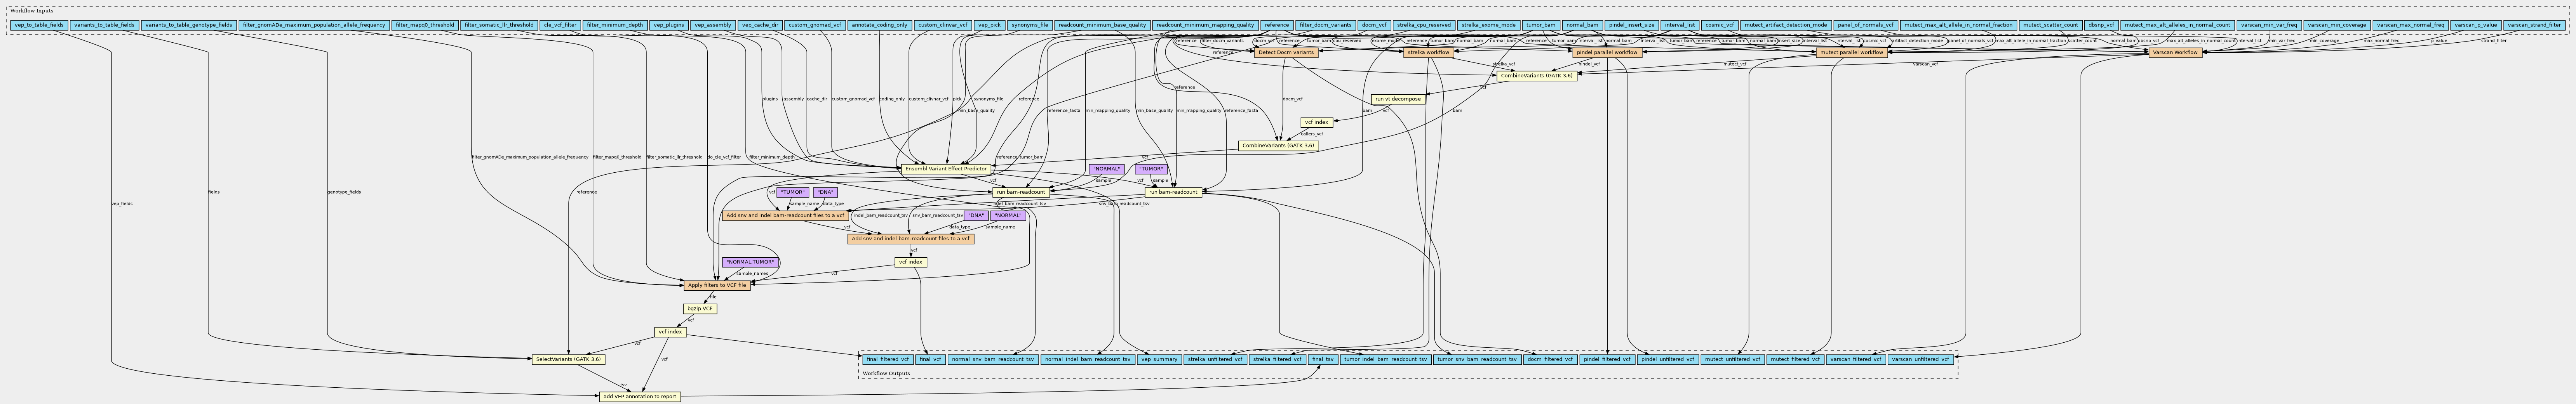The height and width of the screenshot is (404, 2576).
Task: Click the Apply filters to VCF file node
Action: pos(716,285)
